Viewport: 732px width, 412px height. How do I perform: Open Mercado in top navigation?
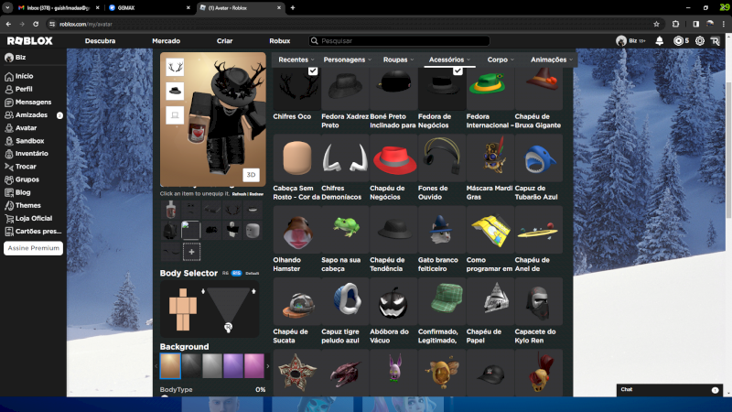click(166, 41)
